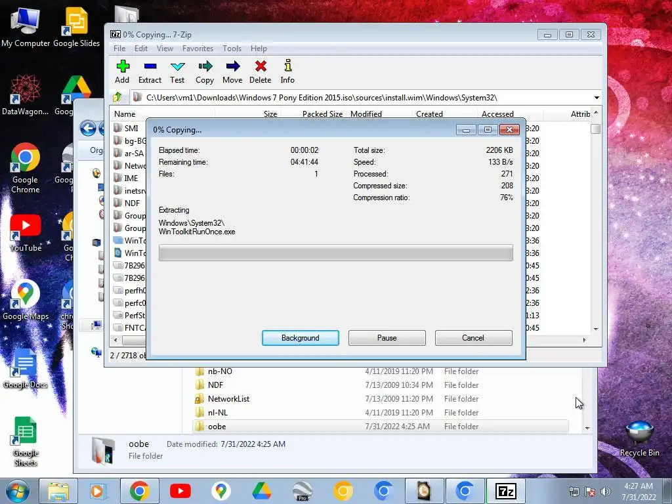
Task: Click the media player taskbar icon
Action: point(97,491)
